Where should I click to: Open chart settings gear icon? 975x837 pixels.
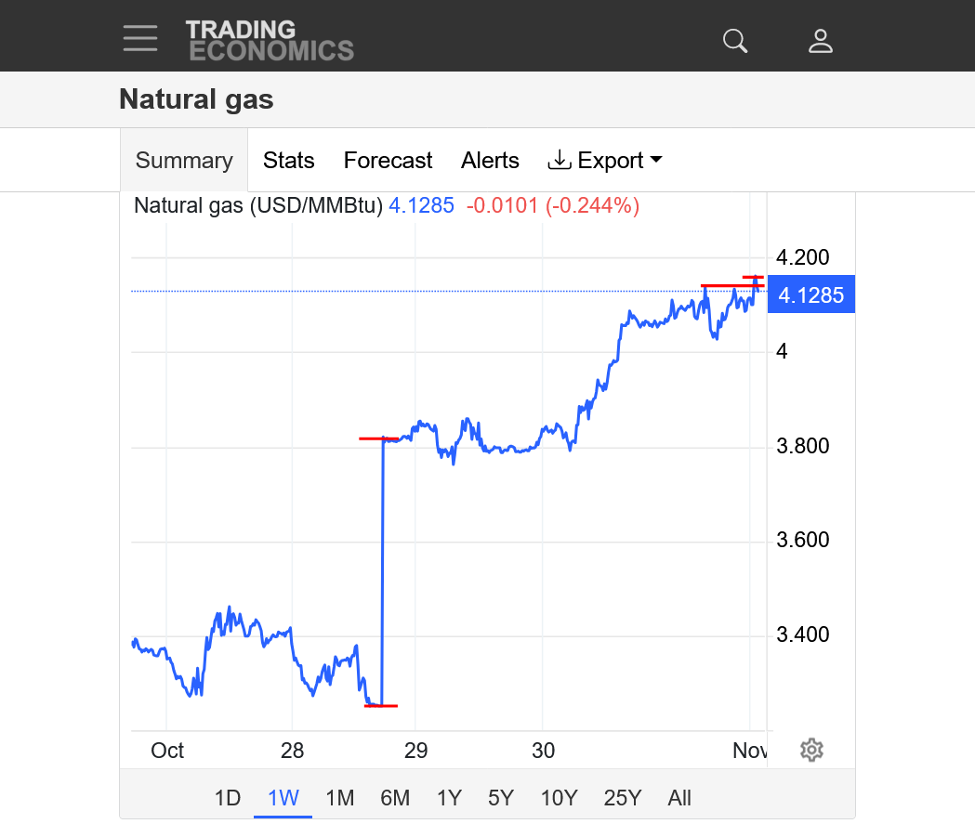pos(811,750)
